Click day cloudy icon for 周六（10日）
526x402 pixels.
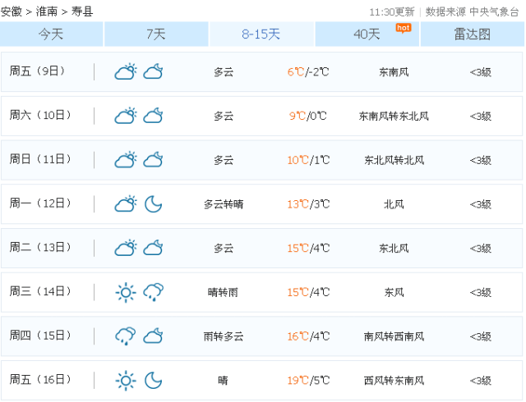pyautogui.click(x=126, y=116)
